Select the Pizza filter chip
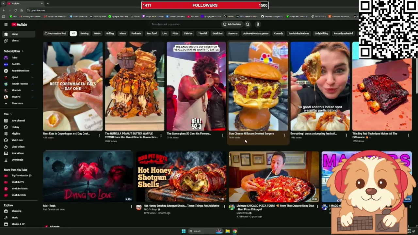418x235 pixels. point(175,33)
